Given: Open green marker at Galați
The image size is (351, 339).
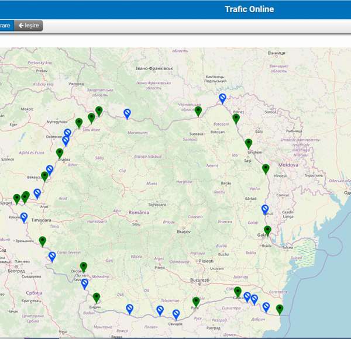Looking at the screenshot, I should (x=267, y=231).
